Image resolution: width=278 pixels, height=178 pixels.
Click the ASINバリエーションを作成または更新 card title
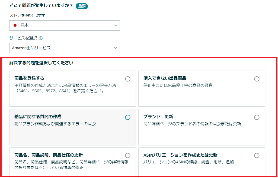click(180, 155)
